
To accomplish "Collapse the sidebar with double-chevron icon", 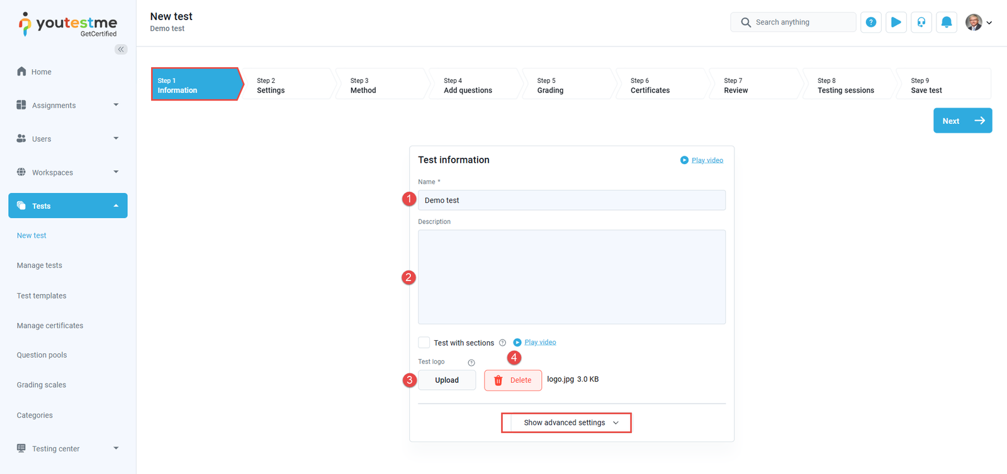I will coord(121,49).
